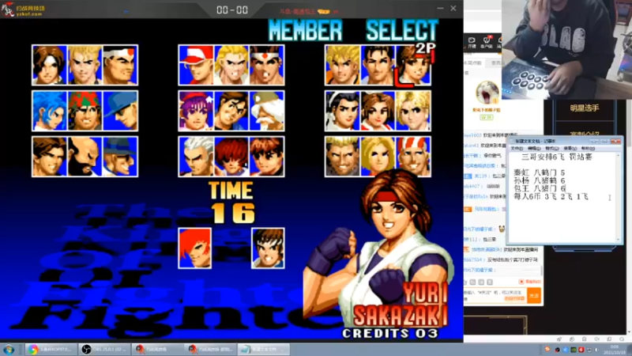Select Chizuru Kagura's portrait
The height and width of the screenshot is (356, 632).
[343, 111]
